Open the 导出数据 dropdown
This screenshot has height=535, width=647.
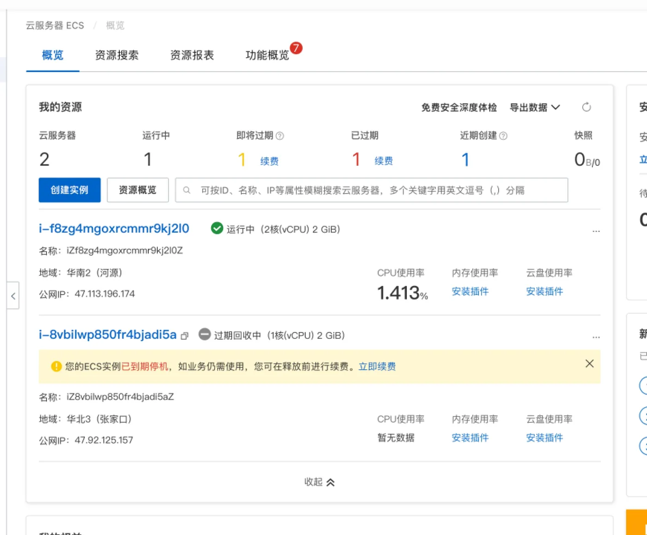click(x=535, y=108)
